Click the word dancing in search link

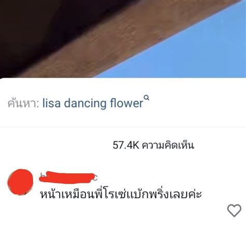coord(86,103)
